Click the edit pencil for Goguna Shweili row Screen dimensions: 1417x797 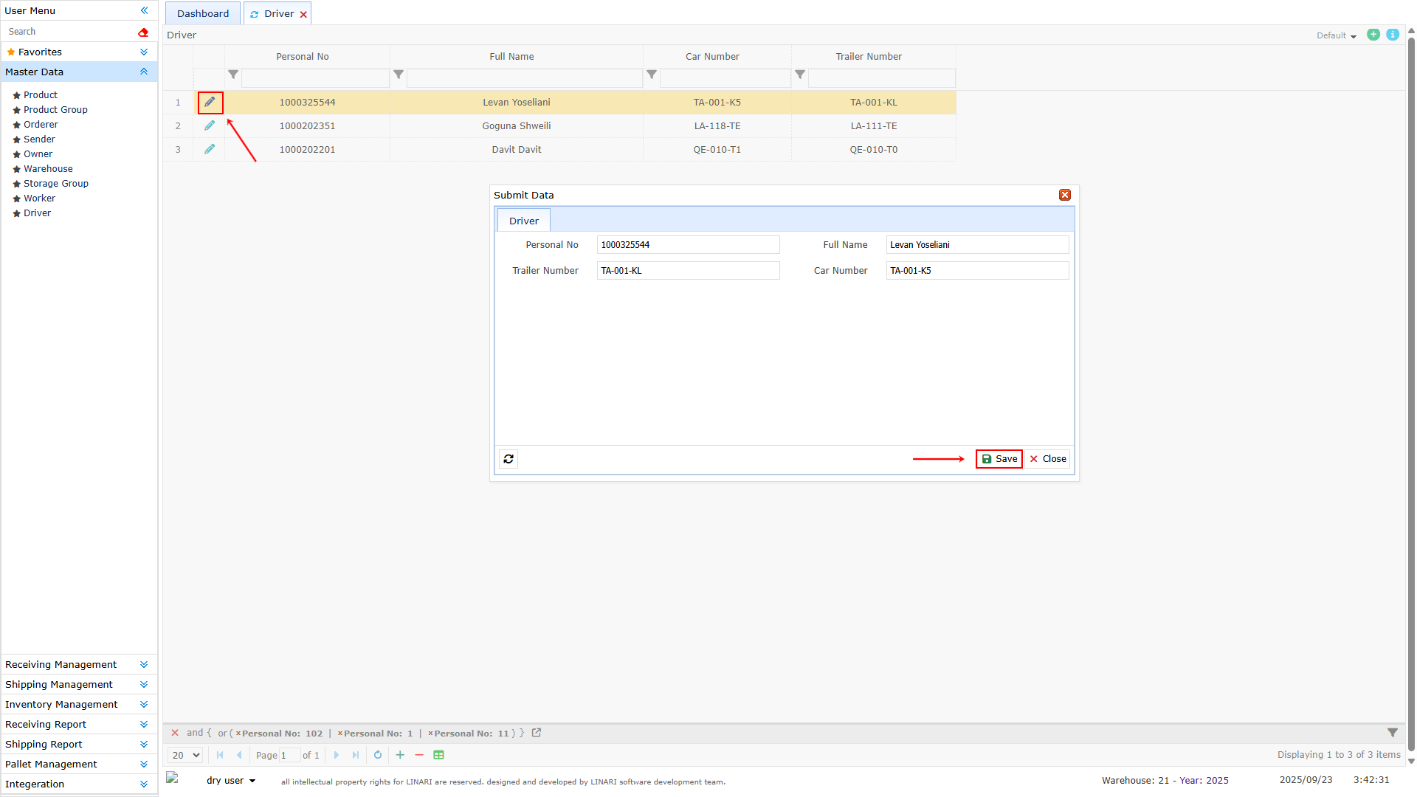pos(210,126)
